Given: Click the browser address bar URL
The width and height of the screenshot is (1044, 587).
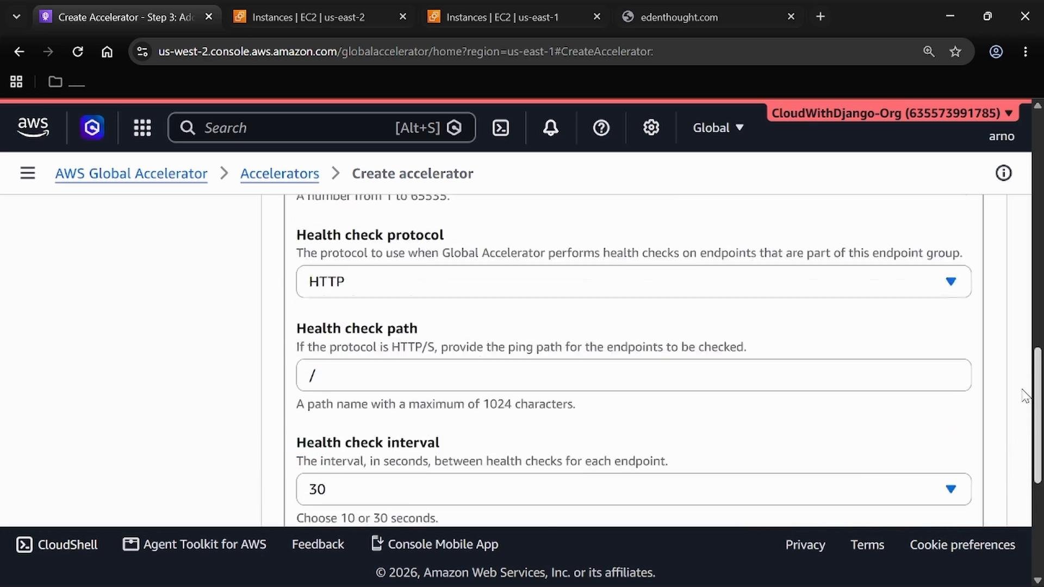Looking at the screenshot, I should click(405, 52).
